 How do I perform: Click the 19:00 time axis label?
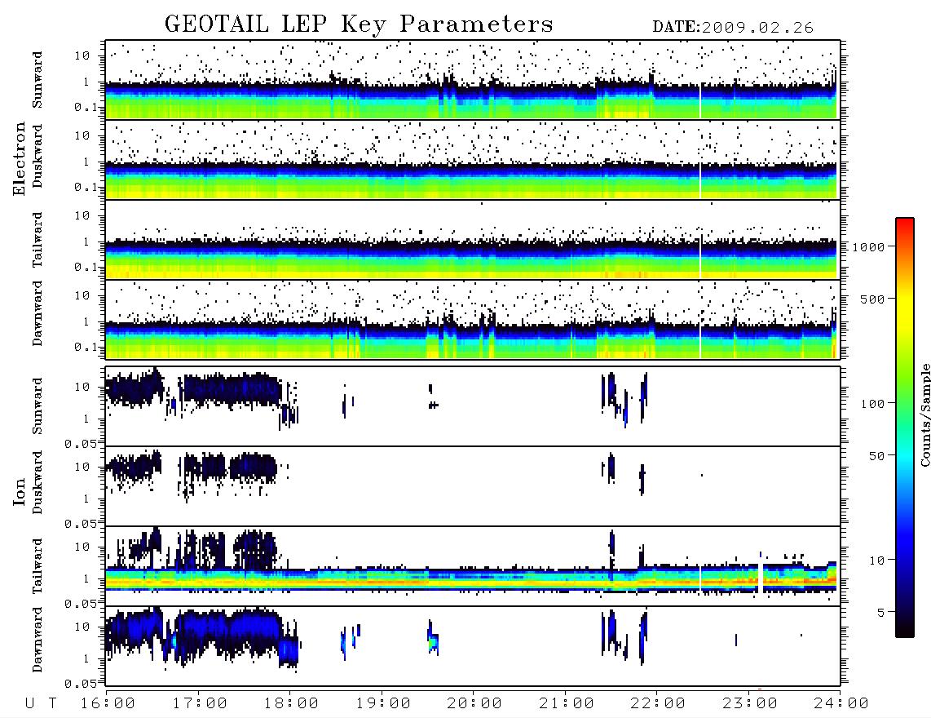point(383,703)
